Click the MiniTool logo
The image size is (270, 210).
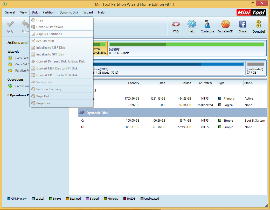251,12
